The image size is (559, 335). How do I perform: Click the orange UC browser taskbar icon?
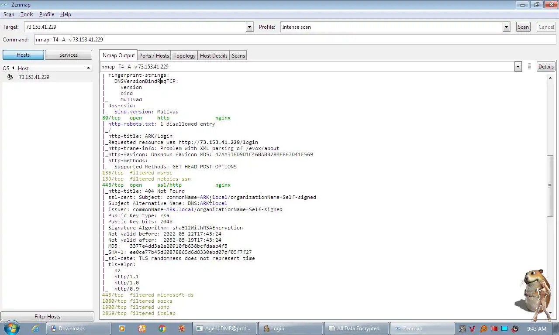click(142, 328)
